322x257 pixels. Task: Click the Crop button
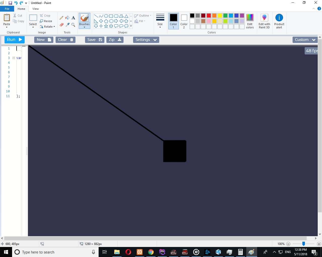(45, 16)
